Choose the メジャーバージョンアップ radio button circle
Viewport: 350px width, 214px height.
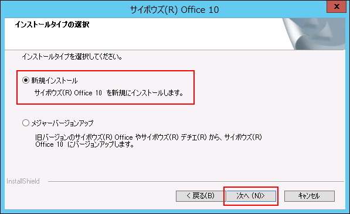(x=26, y=123)
